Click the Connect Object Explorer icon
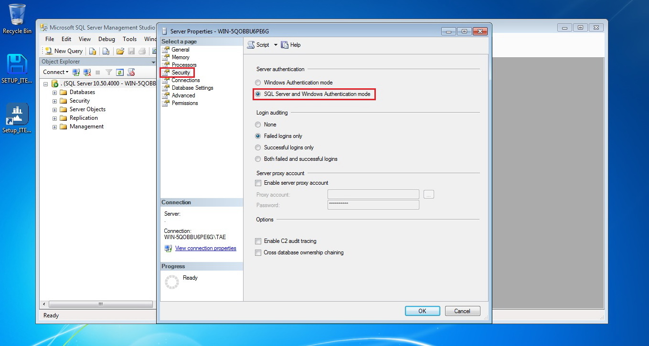 pos(76,72)
